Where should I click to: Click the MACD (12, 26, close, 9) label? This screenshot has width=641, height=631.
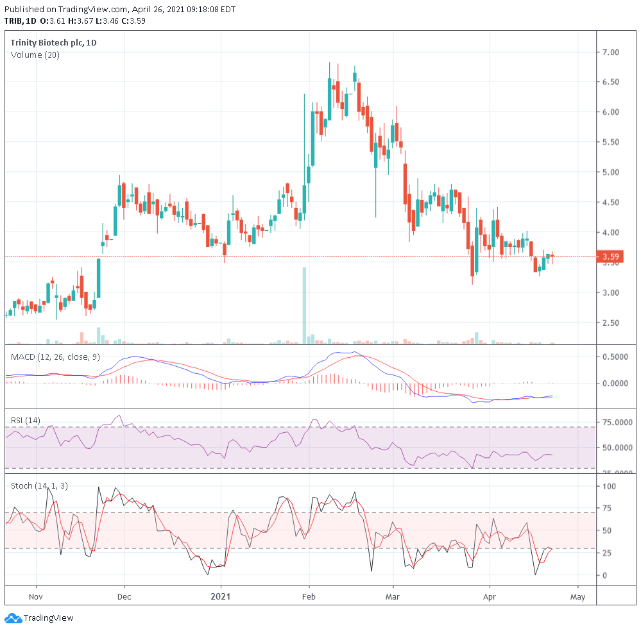coord(55,357)
